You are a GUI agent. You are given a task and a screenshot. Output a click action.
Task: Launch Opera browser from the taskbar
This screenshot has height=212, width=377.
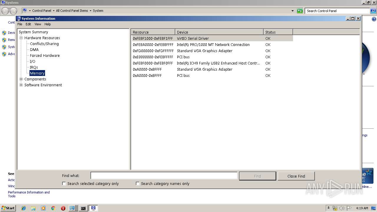pos(63,208)
